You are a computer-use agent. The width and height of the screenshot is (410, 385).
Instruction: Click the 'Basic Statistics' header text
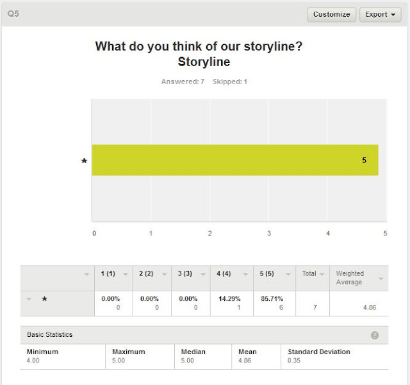click(x=50, y=334)
